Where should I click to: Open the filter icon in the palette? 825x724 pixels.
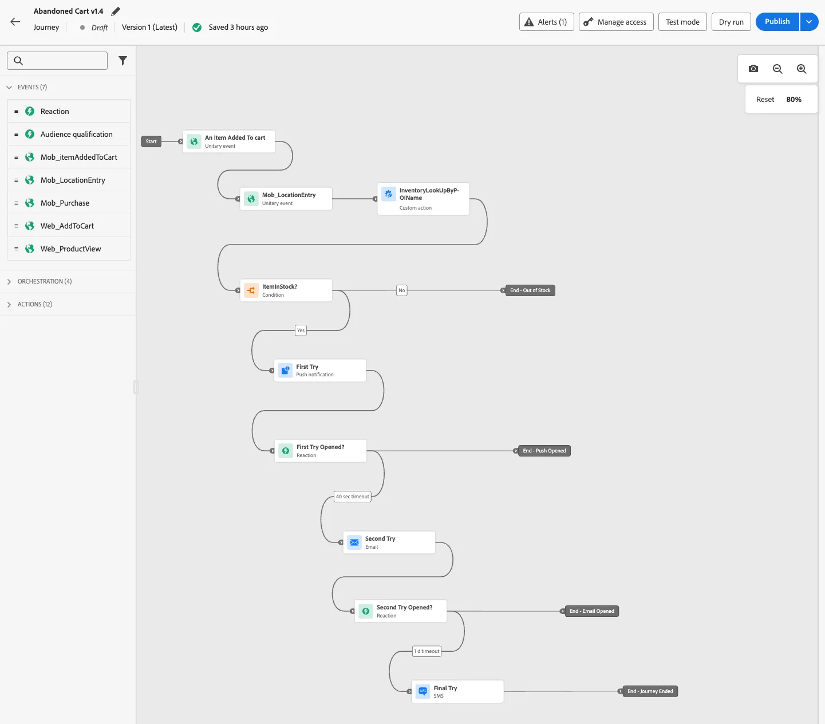click(123, 60)
